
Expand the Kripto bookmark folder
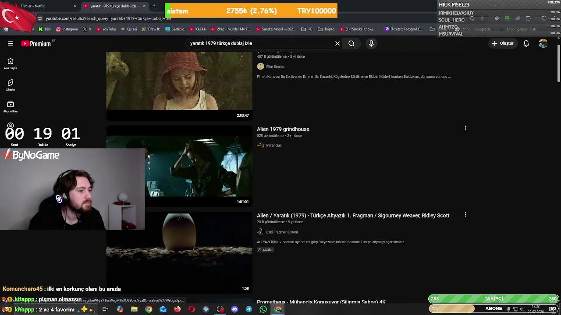point(326,29)
